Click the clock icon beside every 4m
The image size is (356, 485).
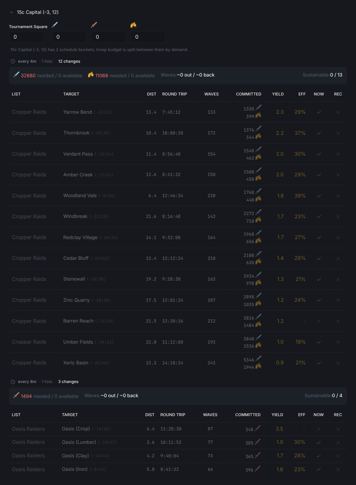(x=13, y=61)
